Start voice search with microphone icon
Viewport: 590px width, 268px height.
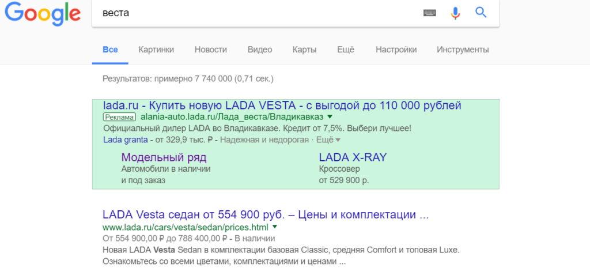pyautogui.click(x=455, y=13)
